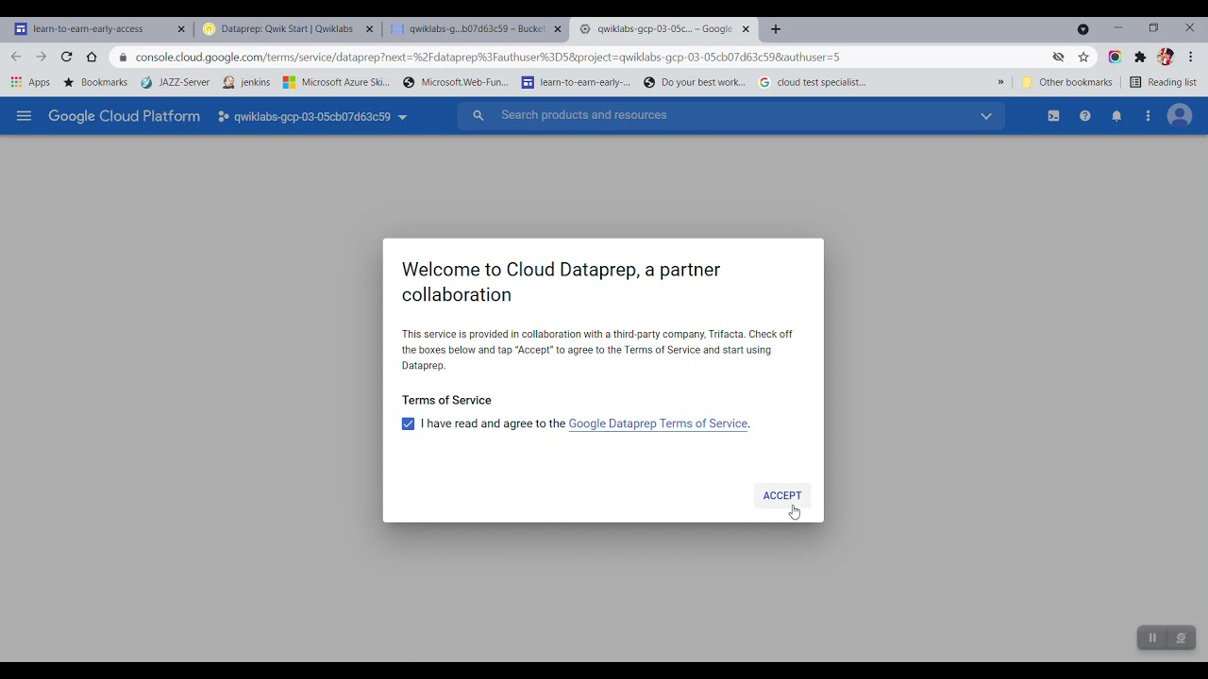Toggle the webcam-off overlay button
1208x679 pixels.
pos(1181,638)
